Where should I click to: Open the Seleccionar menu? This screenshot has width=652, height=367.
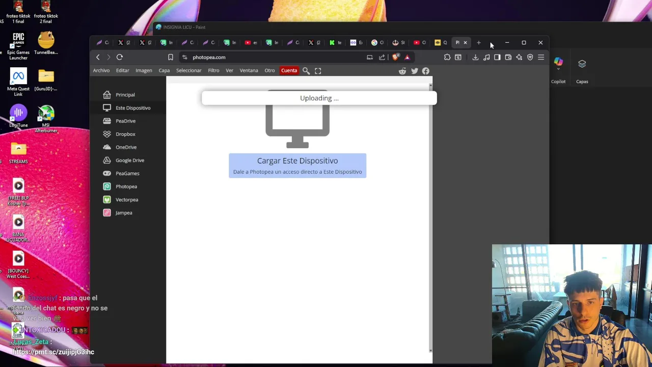[189, 70]
